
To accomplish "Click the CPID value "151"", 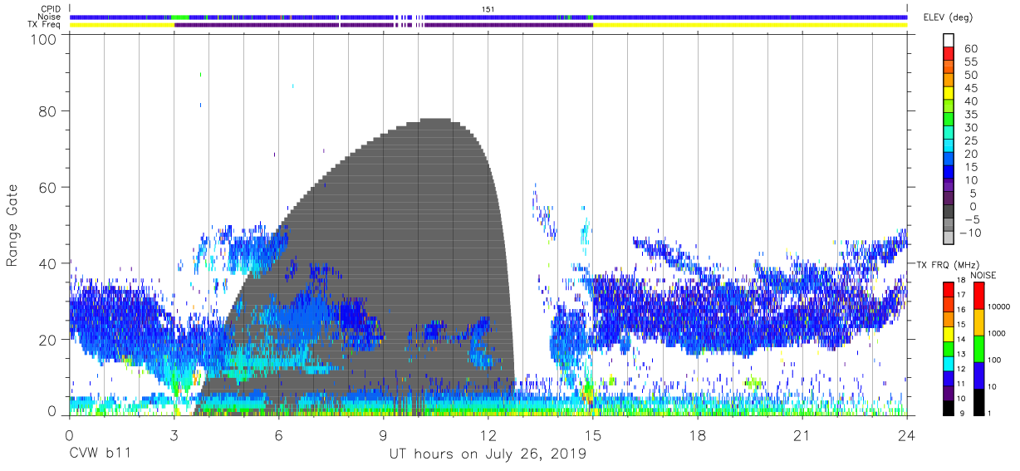I will tap(488, 9).
